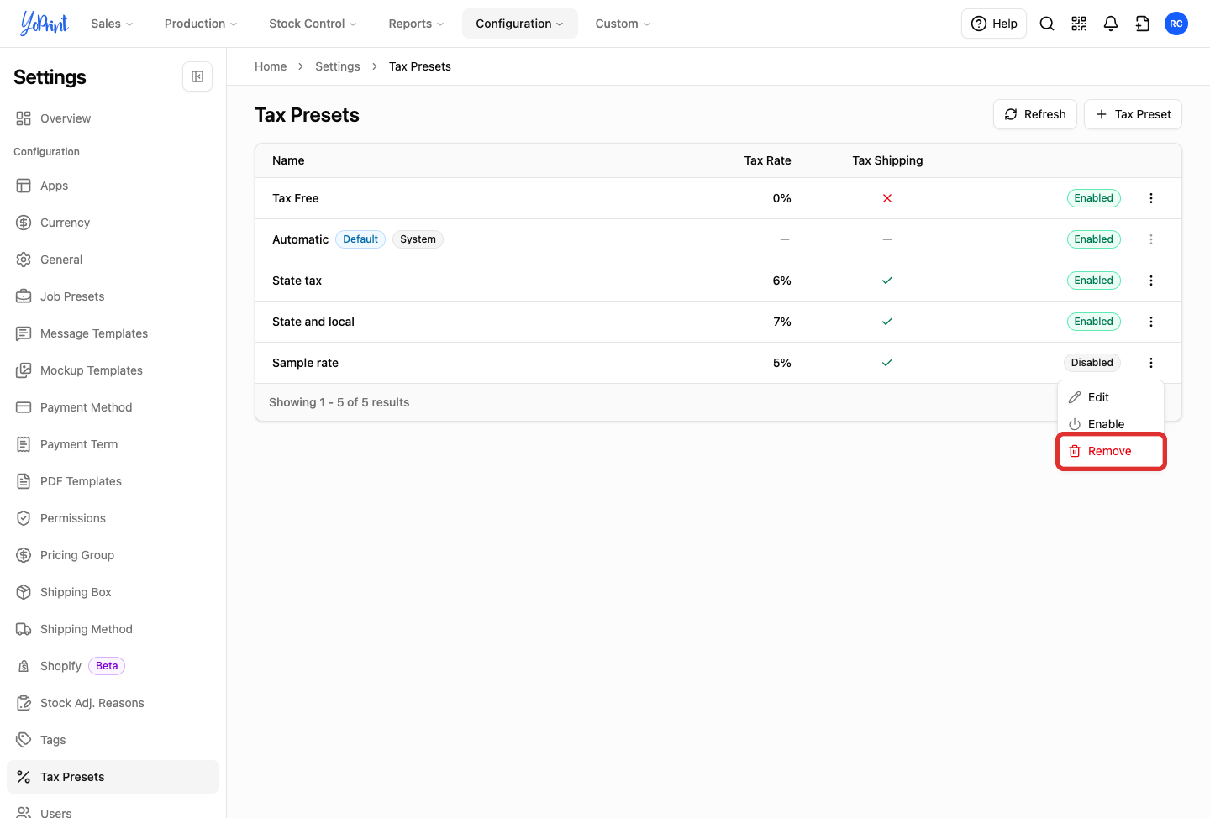Click the Shipping Box icon
Viewport: 1210px width, 818px height.
point(24,592)
